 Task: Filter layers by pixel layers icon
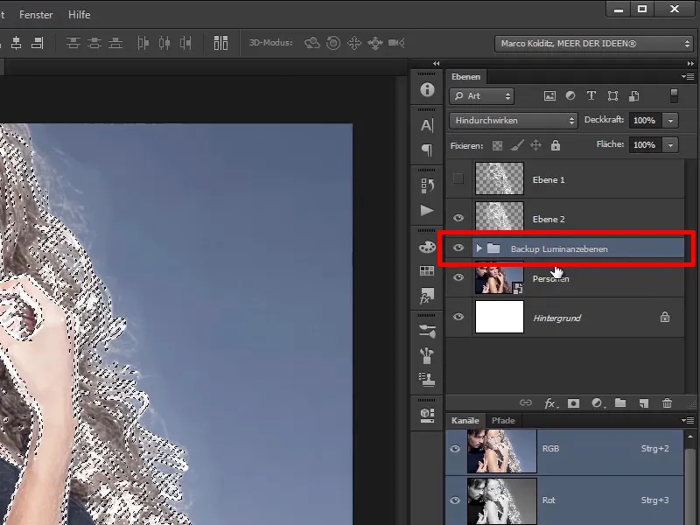coord(549,95)
